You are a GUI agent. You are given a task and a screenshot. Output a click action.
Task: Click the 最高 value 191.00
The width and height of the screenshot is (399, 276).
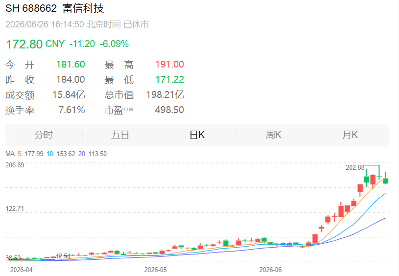[x=169, y=65]
